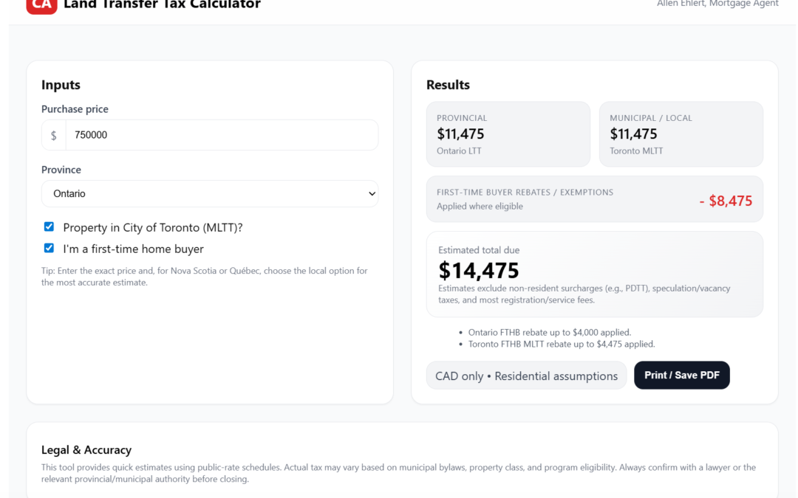Click the Province dropdown chevron arrow
Image resolution: width=798 pixels, height=498 pixels.
click(372, 193)
